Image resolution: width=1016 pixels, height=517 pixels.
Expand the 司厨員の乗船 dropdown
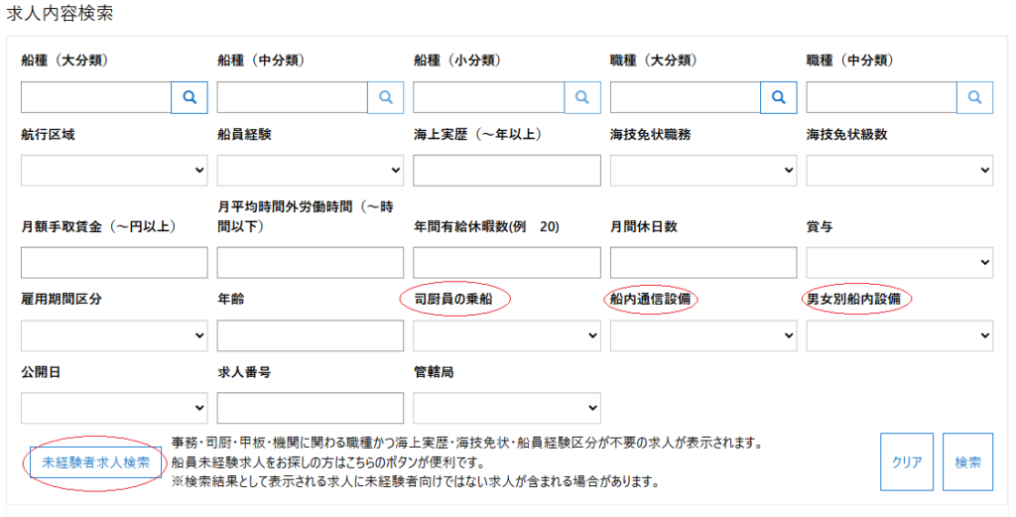[x=507, y=335]
